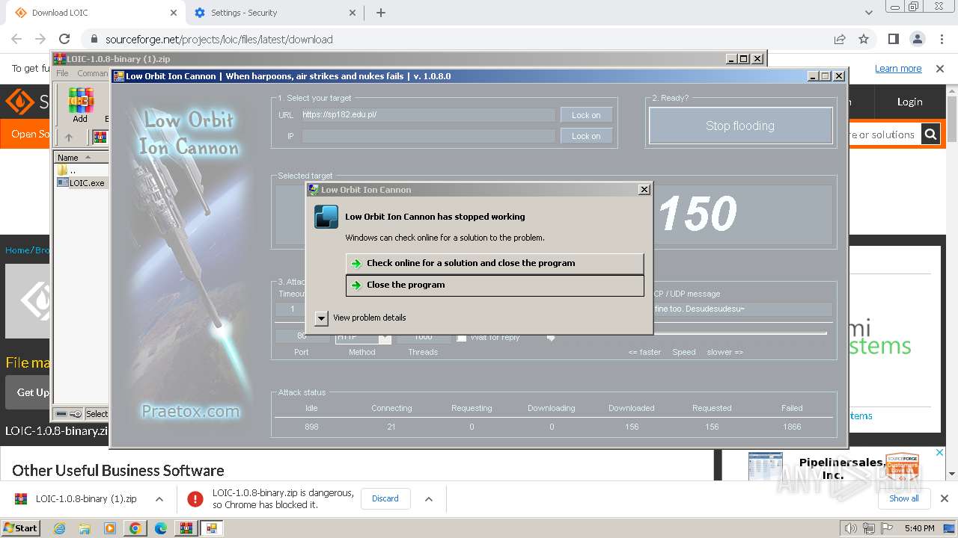958x538 pixels.
Task: Open Chrome tab search chevron
Action: (x=868, y=13)
